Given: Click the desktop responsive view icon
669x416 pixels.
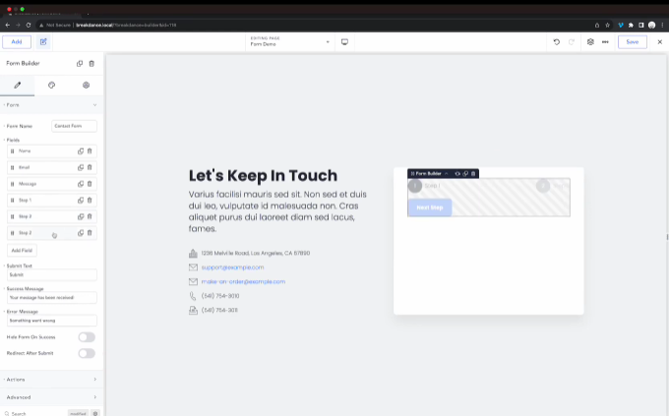Looking at the screenshot, I should 345,42.
